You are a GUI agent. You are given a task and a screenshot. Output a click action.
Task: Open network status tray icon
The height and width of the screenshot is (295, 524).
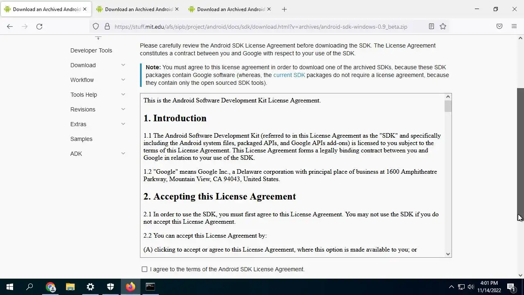coord(461,287)
